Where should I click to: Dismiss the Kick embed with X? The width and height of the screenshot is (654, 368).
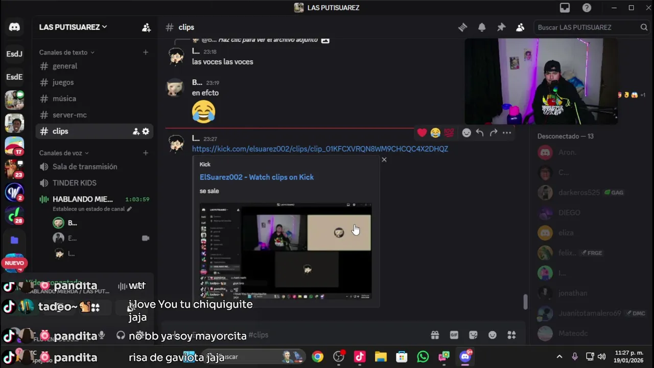point(384,160)
